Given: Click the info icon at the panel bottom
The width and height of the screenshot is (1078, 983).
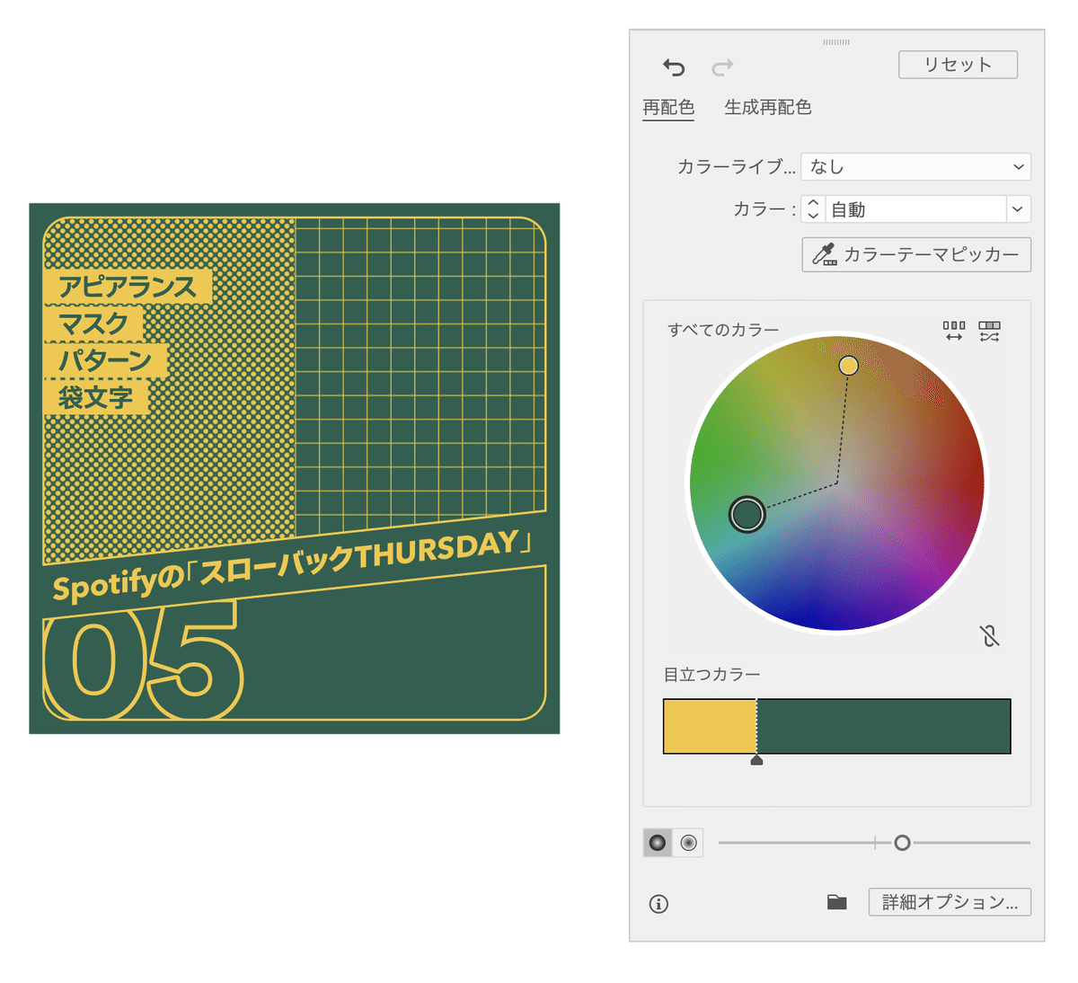Looking at the screenshot, I should 658,904.
